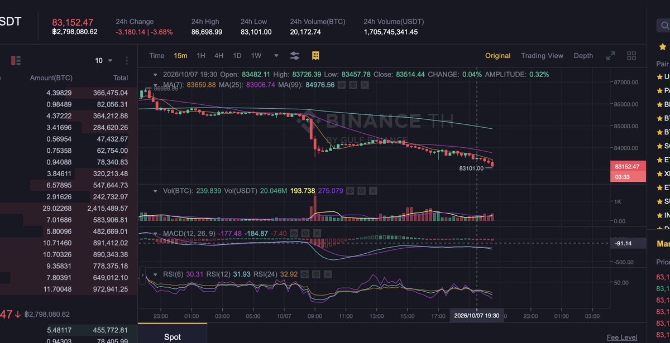
Task: Toggle visibility of the RSI indicator
Action: click(x=304, y=274)
